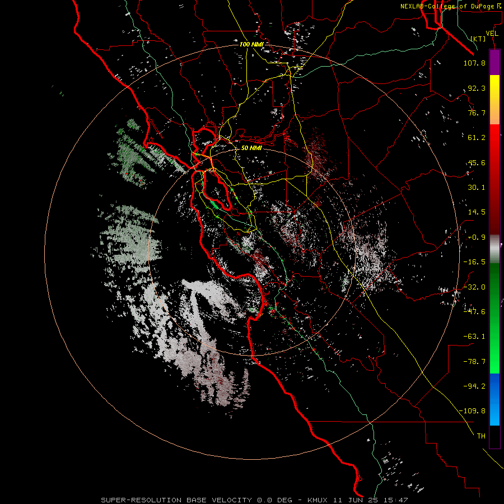The width and height of the screenshot is (504, 504).
Task: Click the VEL legend title
Action: (x=492, y=34)
